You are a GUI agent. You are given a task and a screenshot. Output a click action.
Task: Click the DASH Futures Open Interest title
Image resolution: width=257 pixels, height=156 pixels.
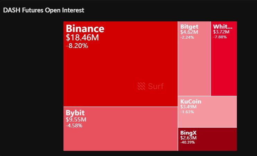click(44, 10)
